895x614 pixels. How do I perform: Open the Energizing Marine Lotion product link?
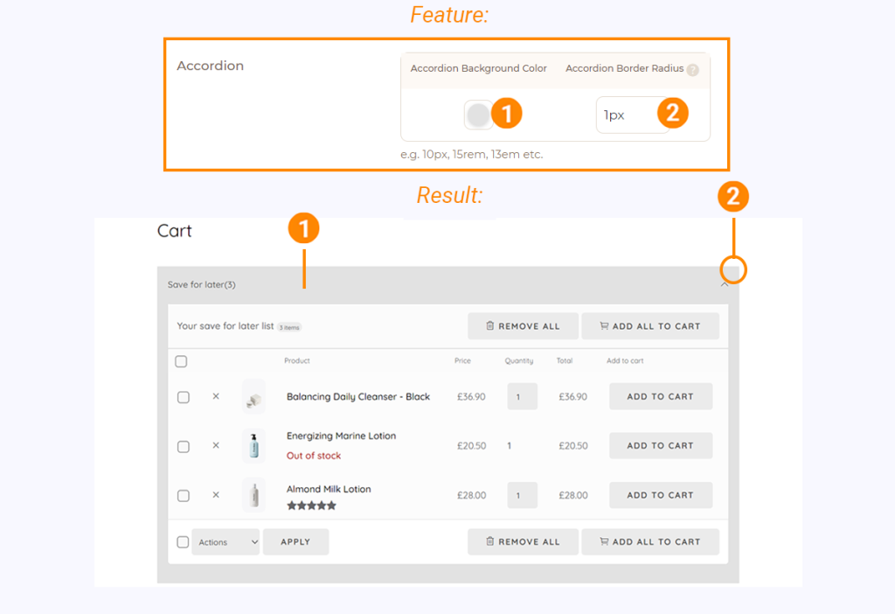coord(342,436)
